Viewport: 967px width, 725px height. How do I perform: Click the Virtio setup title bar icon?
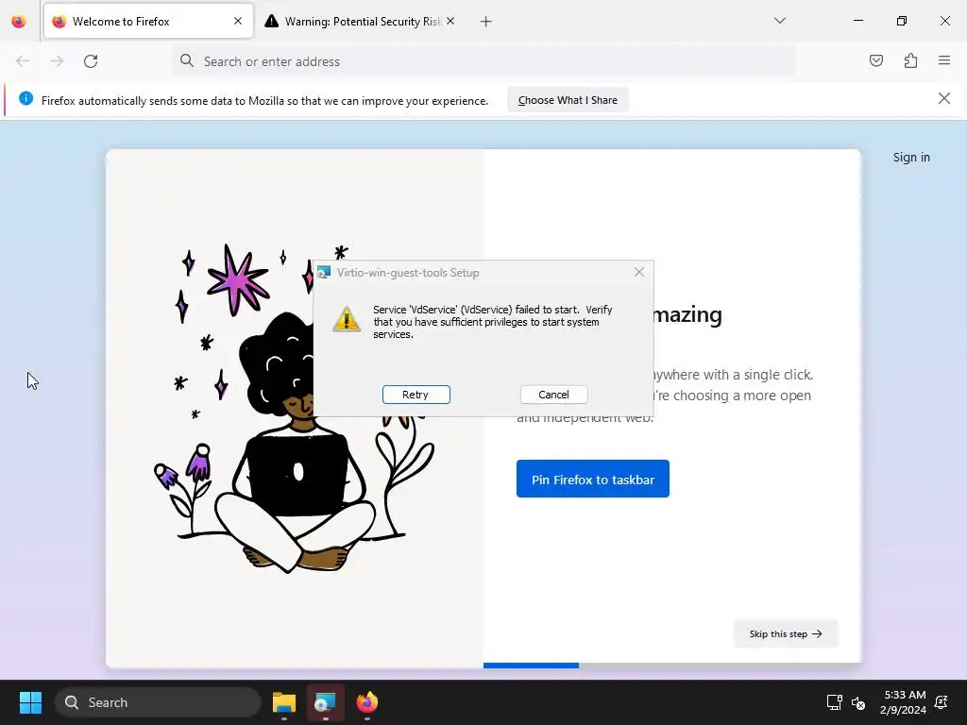pyautogui.click(x=324, y=273)
